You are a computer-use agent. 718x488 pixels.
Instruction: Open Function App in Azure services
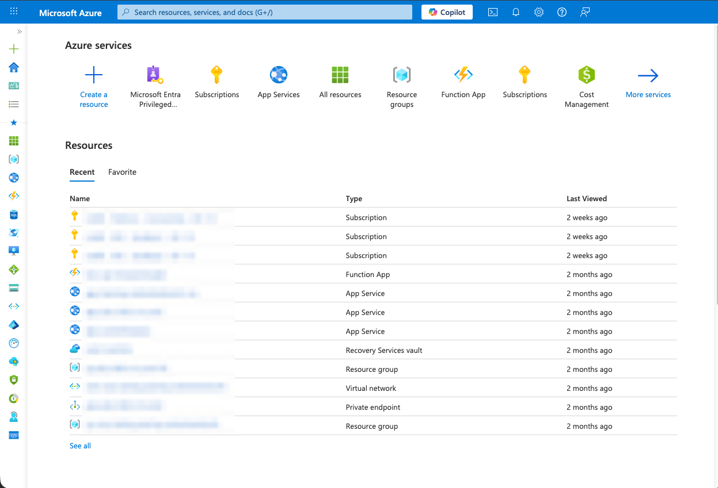(x=463, y=82)
